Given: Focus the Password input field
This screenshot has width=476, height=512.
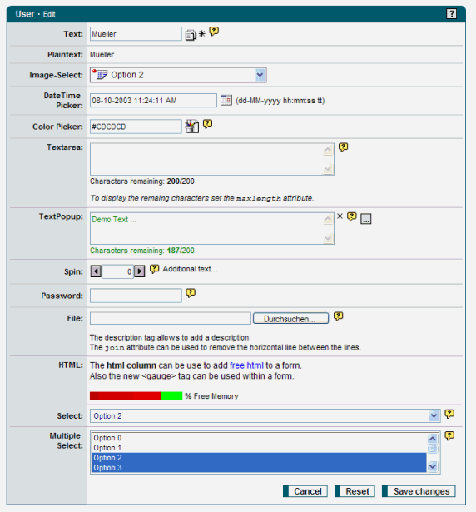Looking at the screenshot, I should 136,296.
